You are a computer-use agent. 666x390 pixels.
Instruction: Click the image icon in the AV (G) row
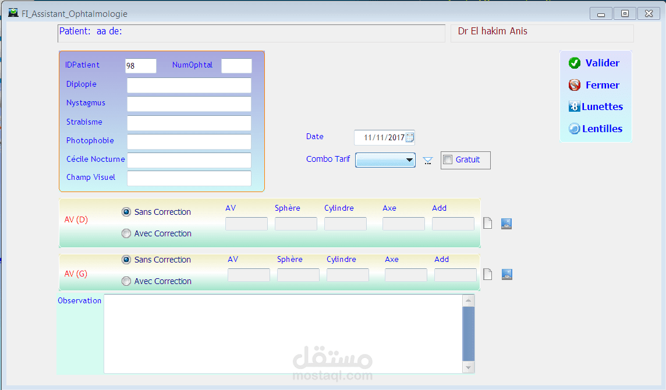coord(506,274)
